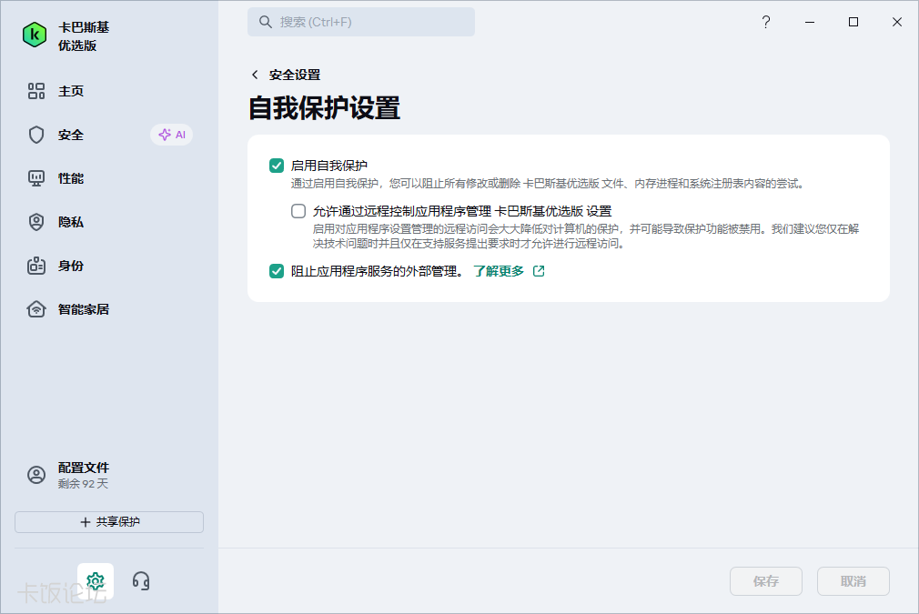919x614 pixels.
Task: Open the AI badge next to 安全
Action: (x=172, y=135)
